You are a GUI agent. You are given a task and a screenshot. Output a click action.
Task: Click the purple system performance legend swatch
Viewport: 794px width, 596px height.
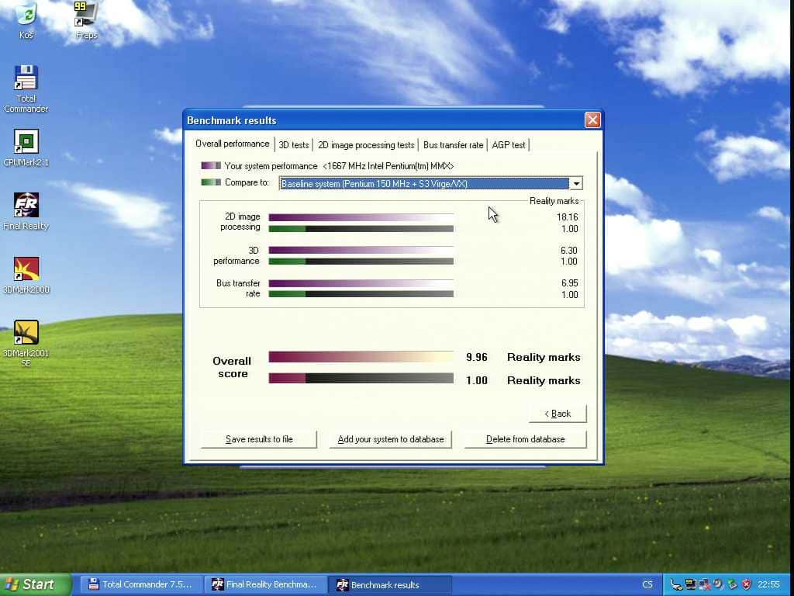211,166
